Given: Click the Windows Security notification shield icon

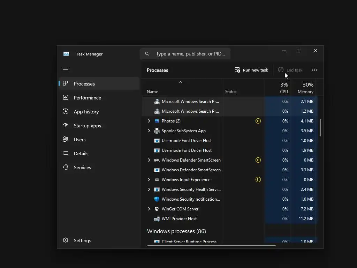Looking at the screenshot, I should 157,199.
